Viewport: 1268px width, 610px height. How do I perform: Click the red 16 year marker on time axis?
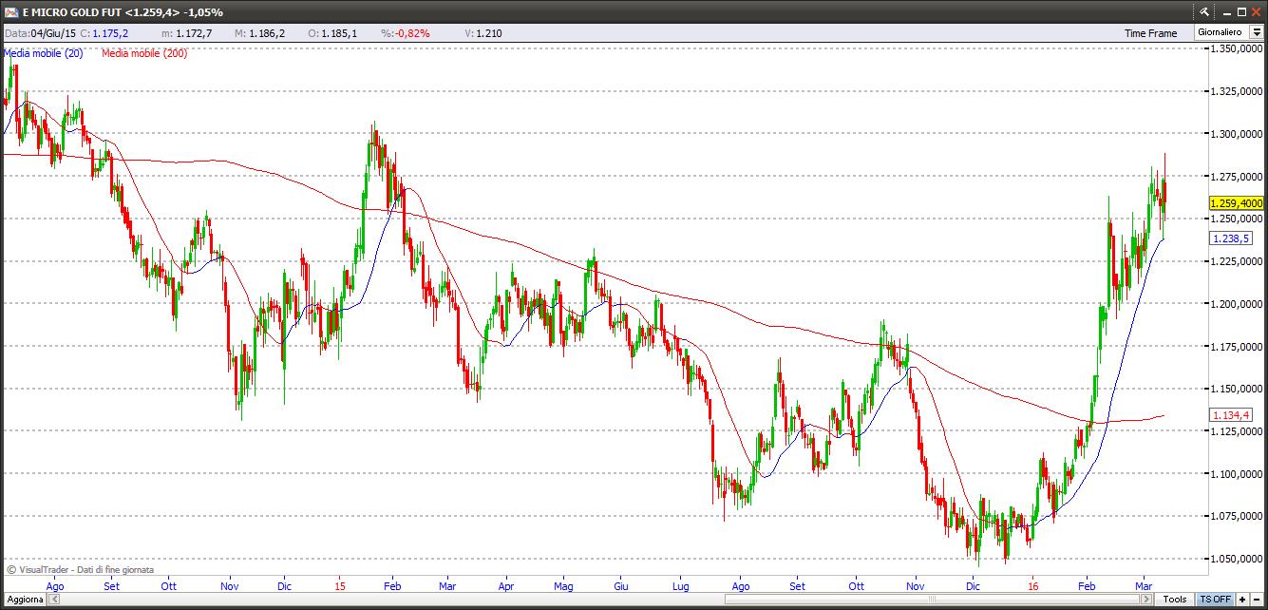[1031, 586]
